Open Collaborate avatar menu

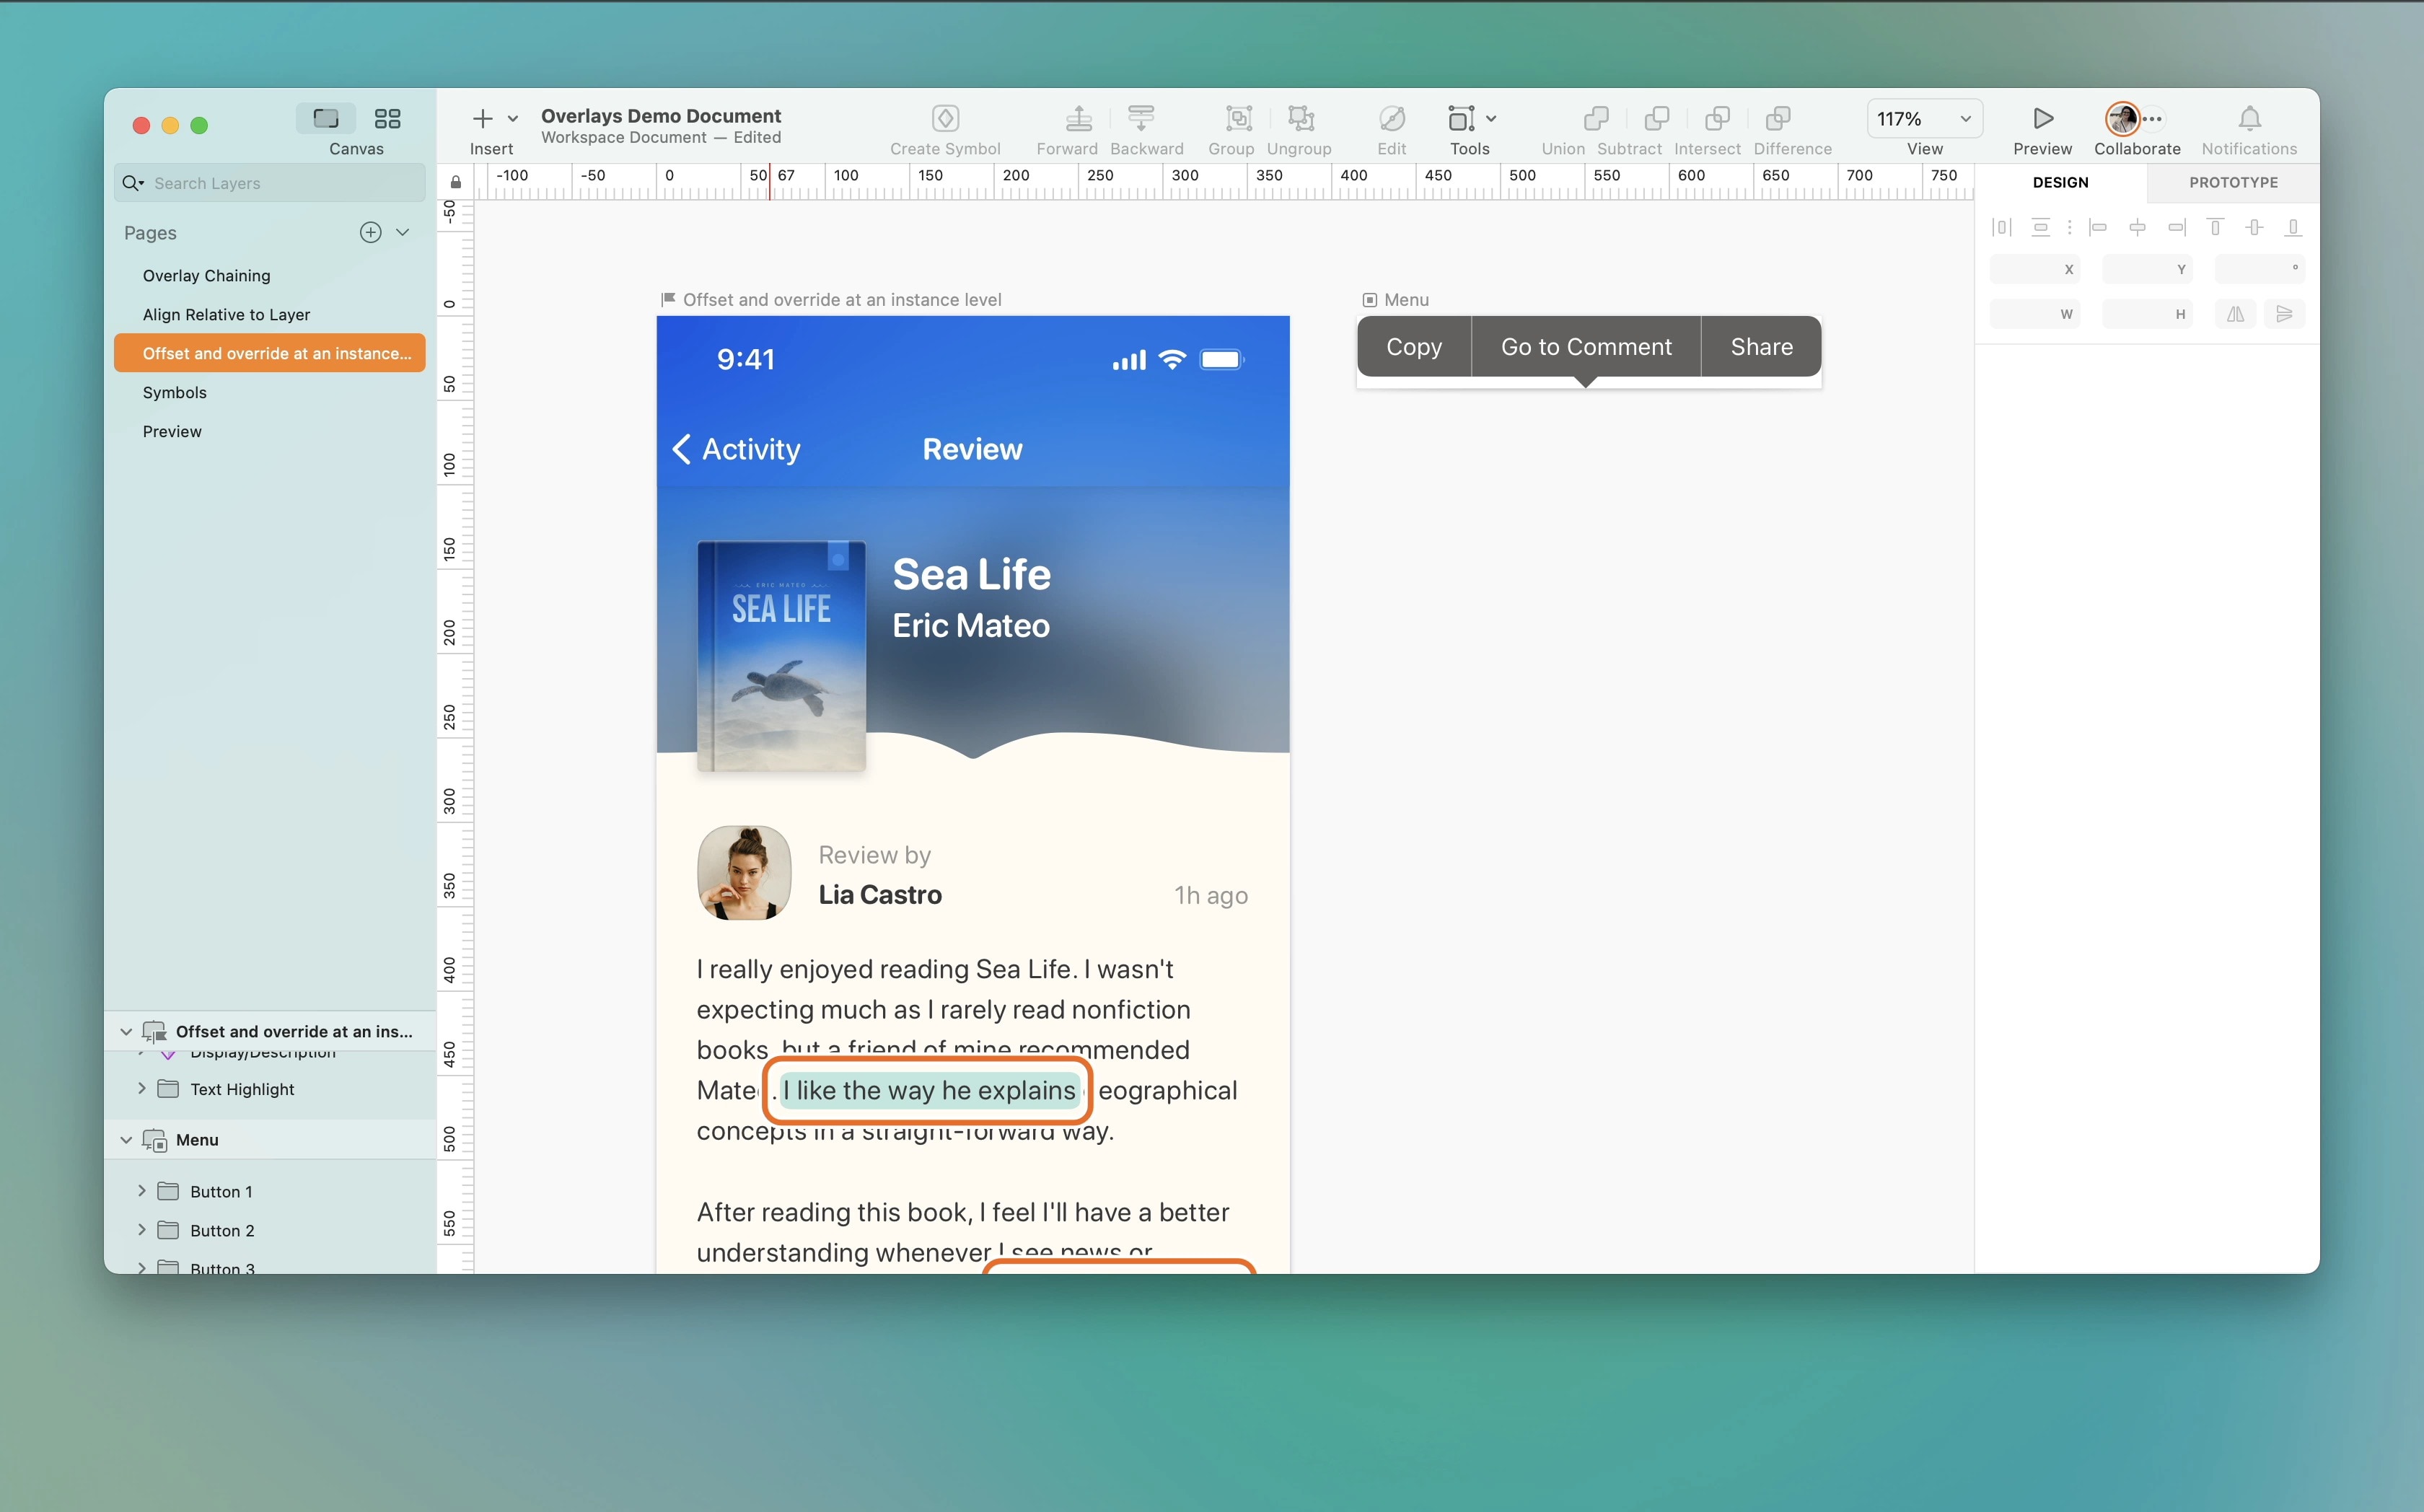point(2123,119)
